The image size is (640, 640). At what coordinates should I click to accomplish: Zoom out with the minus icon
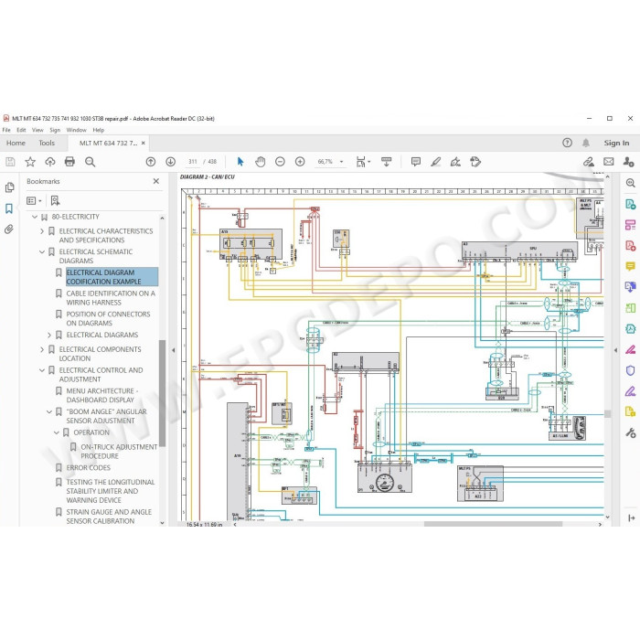click(280, 162)
